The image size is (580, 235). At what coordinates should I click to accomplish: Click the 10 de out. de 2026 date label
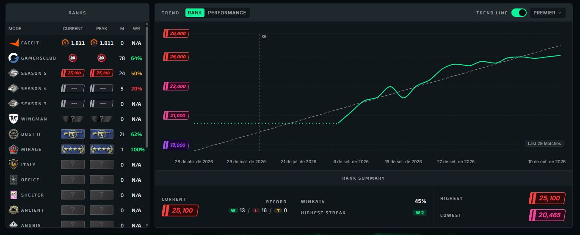pos(547,161)
